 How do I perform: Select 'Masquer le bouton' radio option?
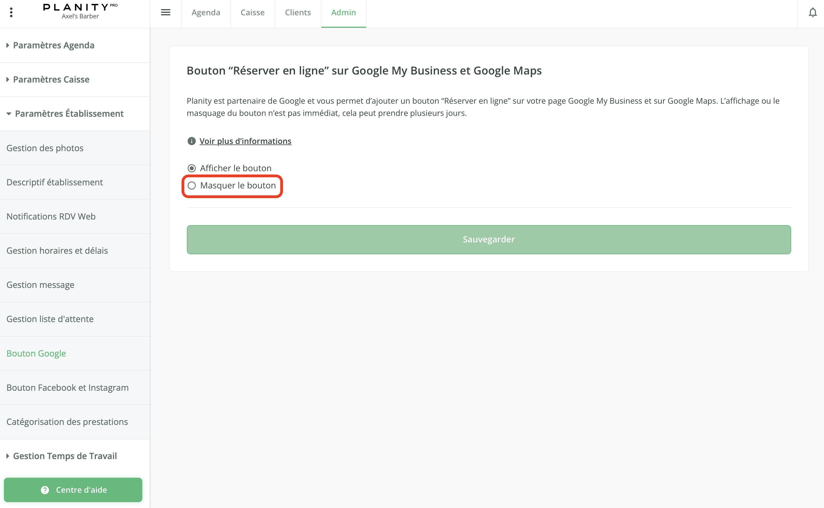pos(192,185)
